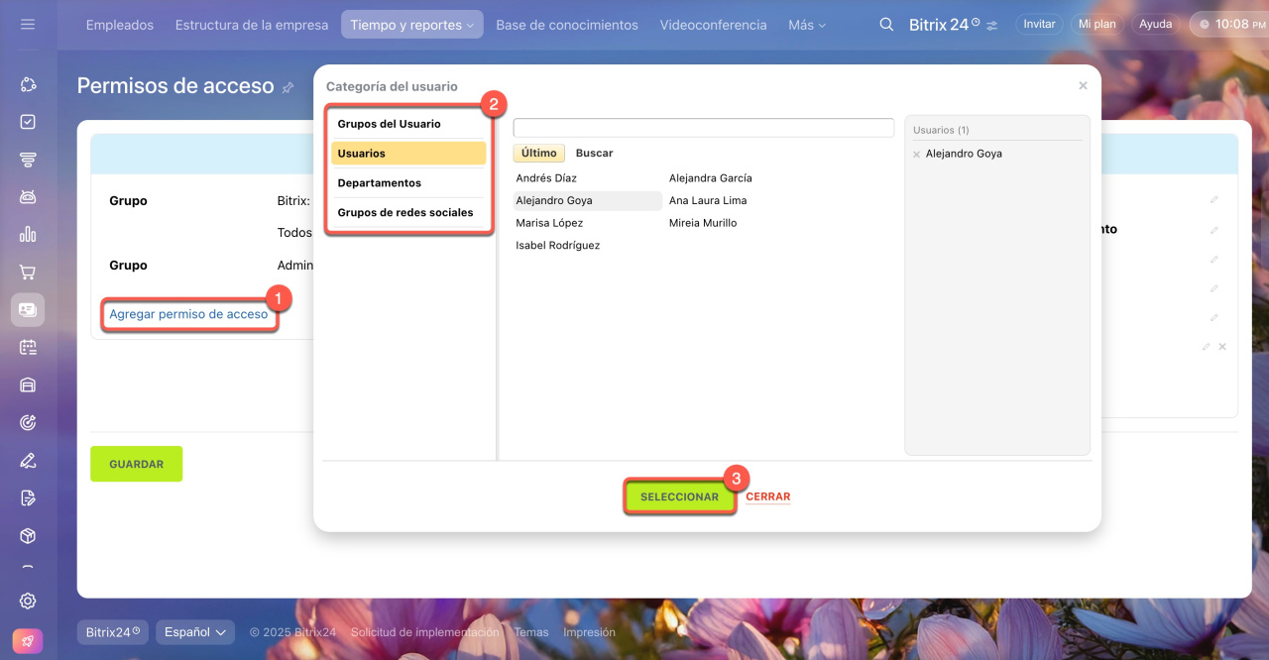This screenshot has width=1269, height=660.
Task: Switch to the Buscar tab
Action: pos(594,154)
